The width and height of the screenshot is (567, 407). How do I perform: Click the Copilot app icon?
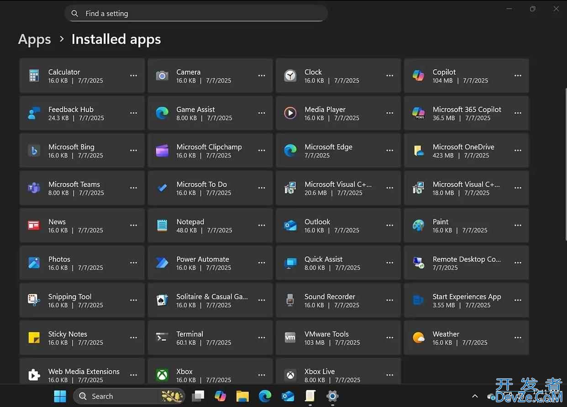click(x=418, y=76)
